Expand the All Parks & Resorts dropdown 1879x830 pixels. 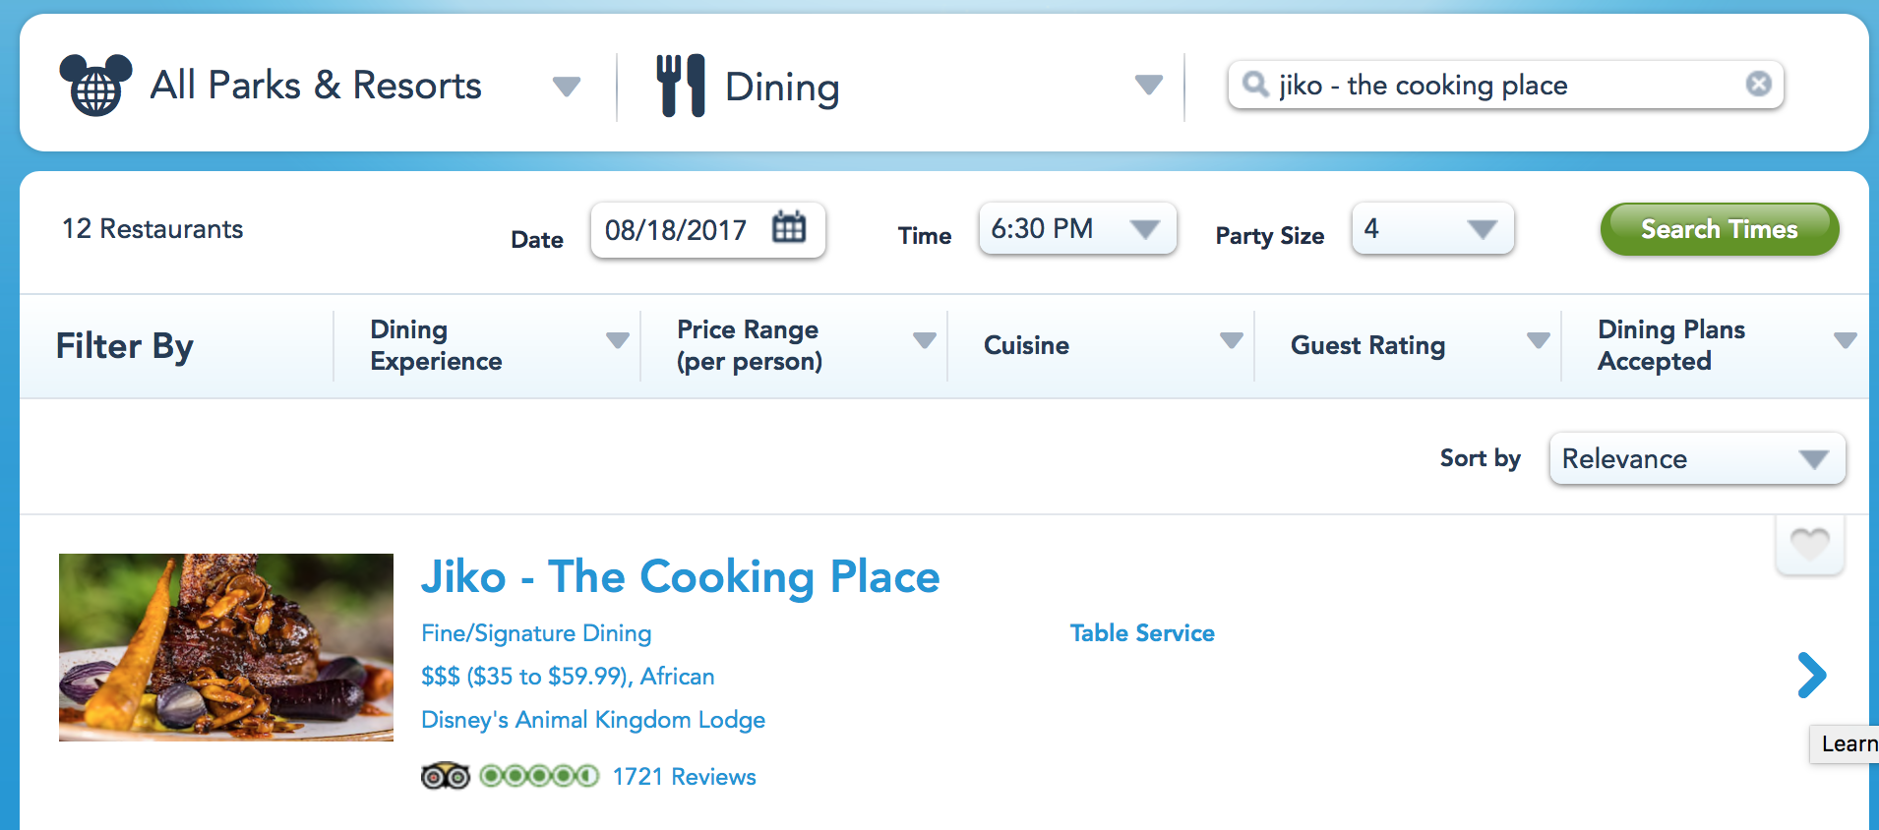pos(566,87)
